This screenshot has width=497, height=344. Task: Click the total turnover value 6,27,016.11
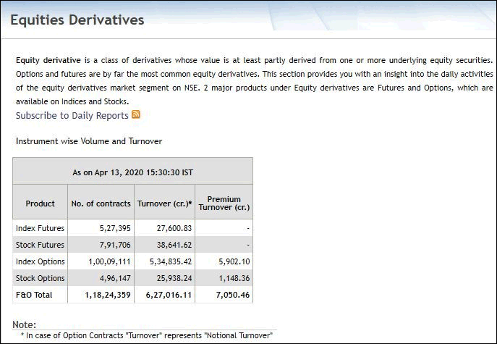point(169,295)
